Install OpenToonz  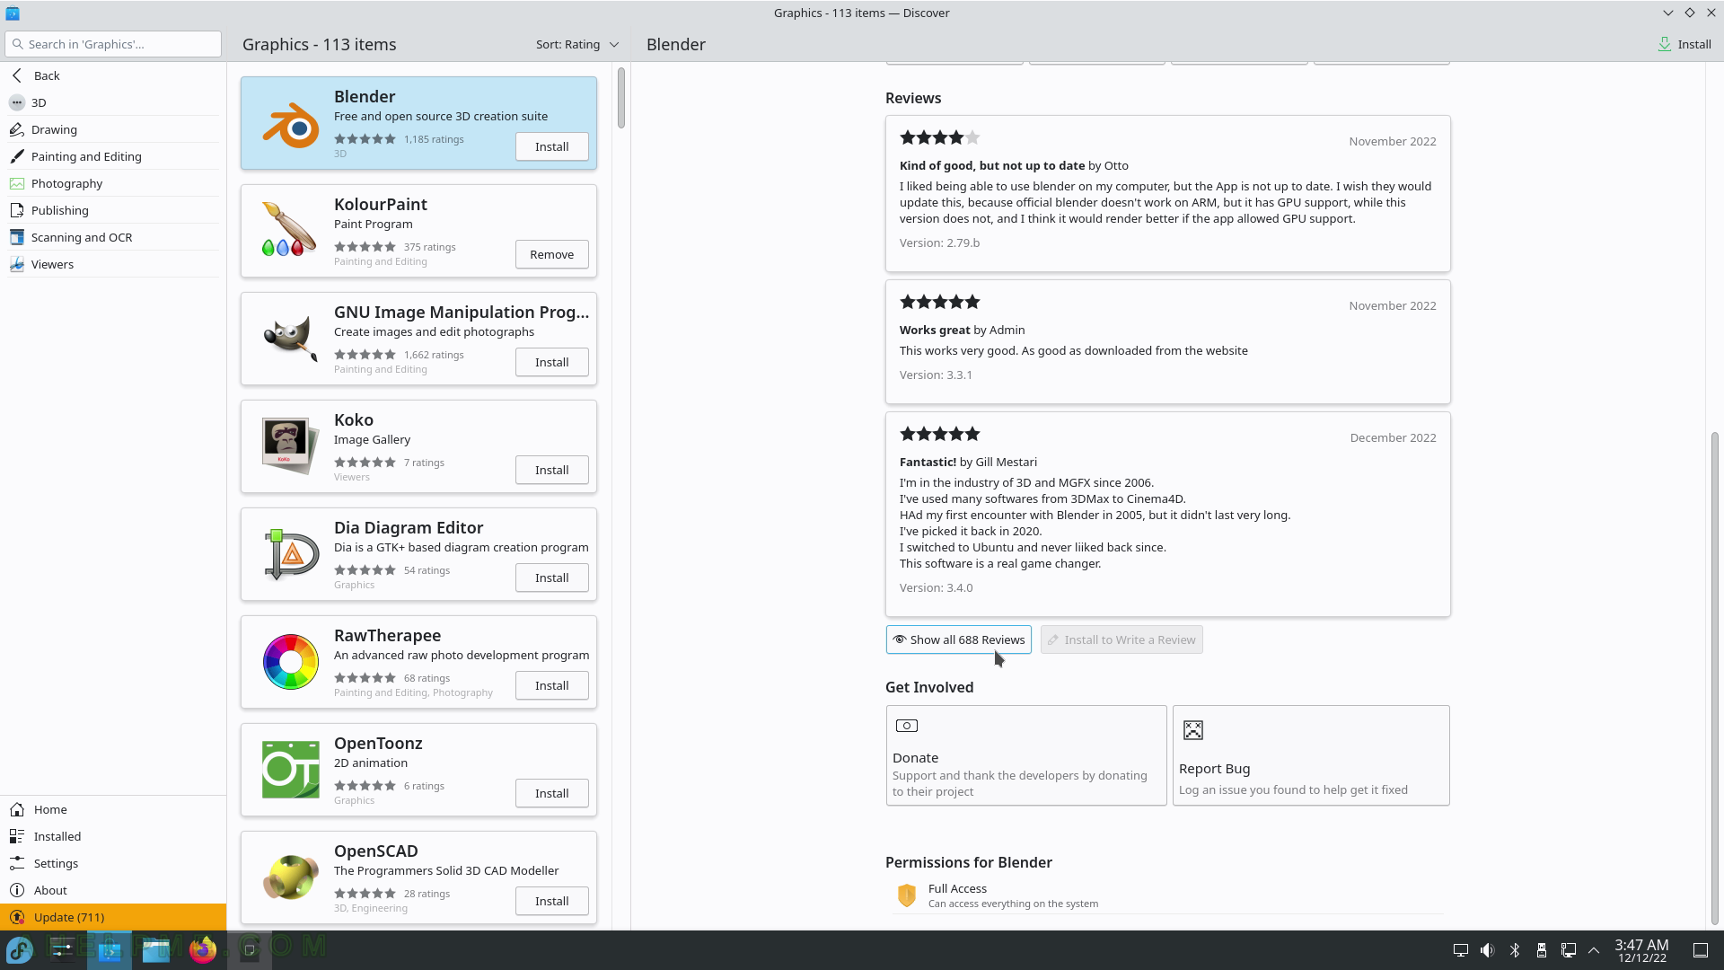[x=551, y=793]
